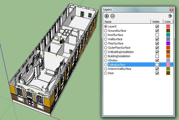Select the Door layer name

point(111,73)
